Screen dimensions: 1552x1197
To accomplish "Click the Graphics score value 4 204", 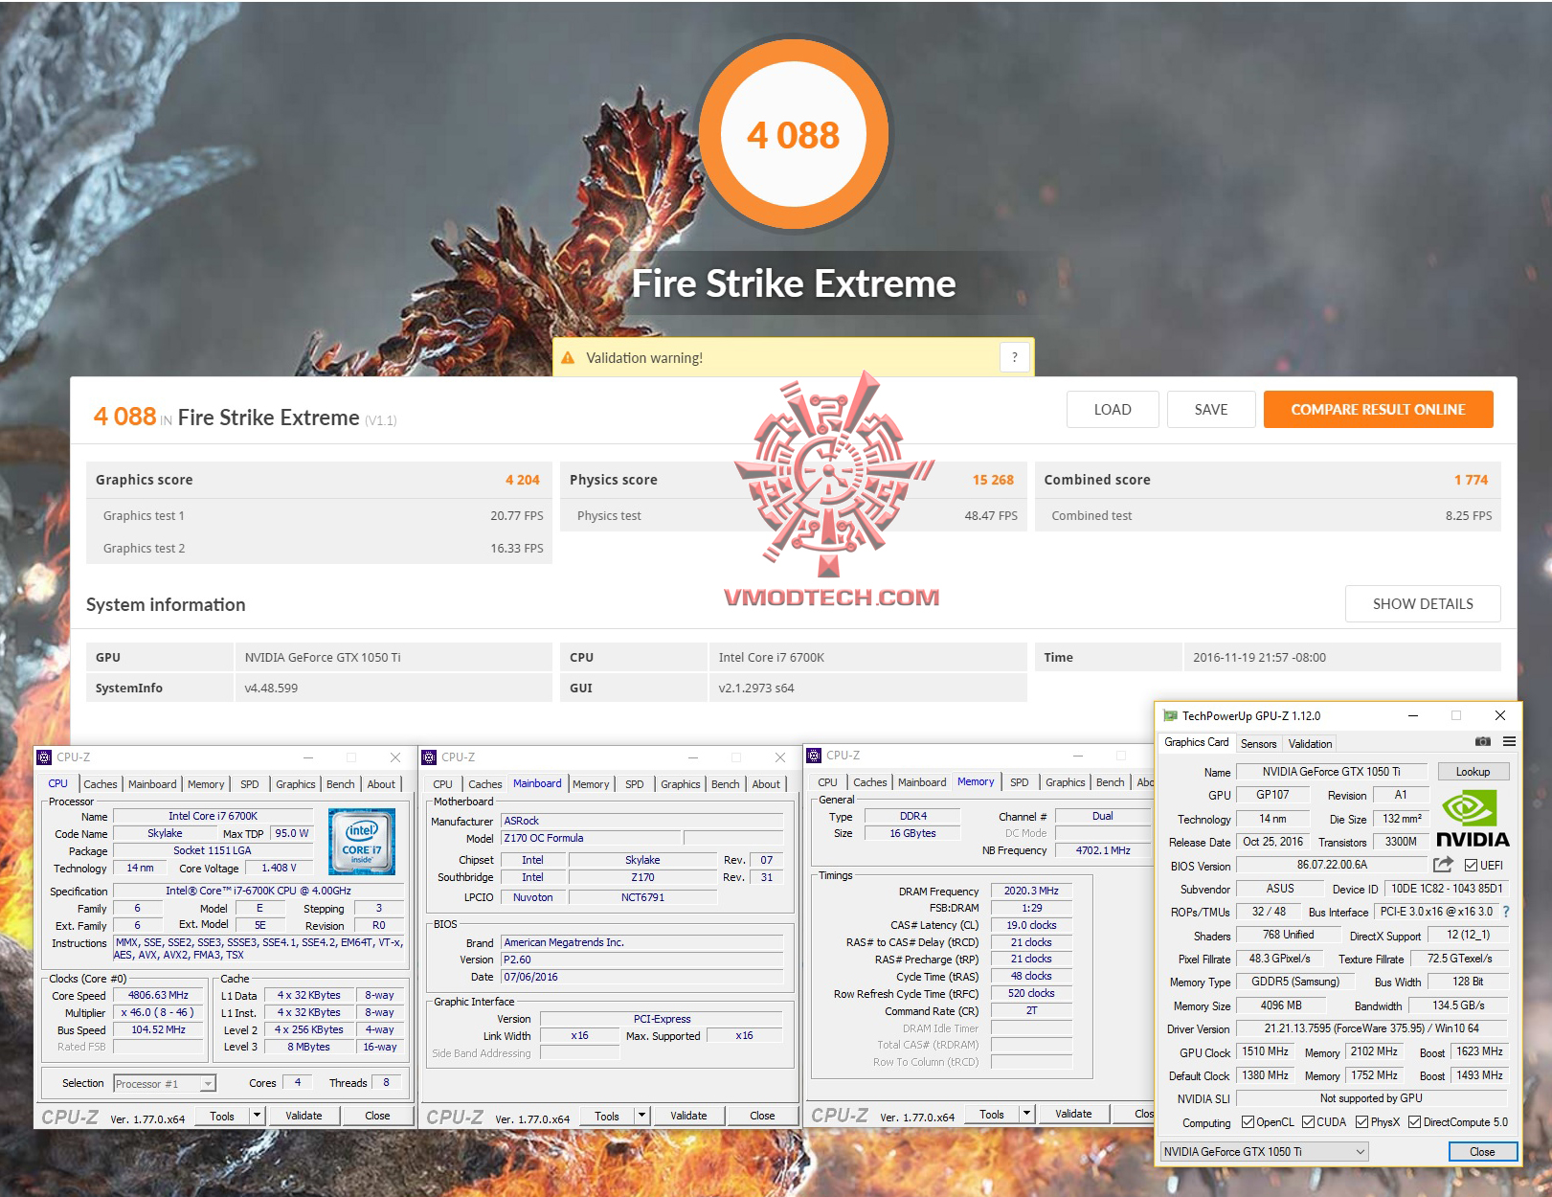I will (x=523, y=480).
